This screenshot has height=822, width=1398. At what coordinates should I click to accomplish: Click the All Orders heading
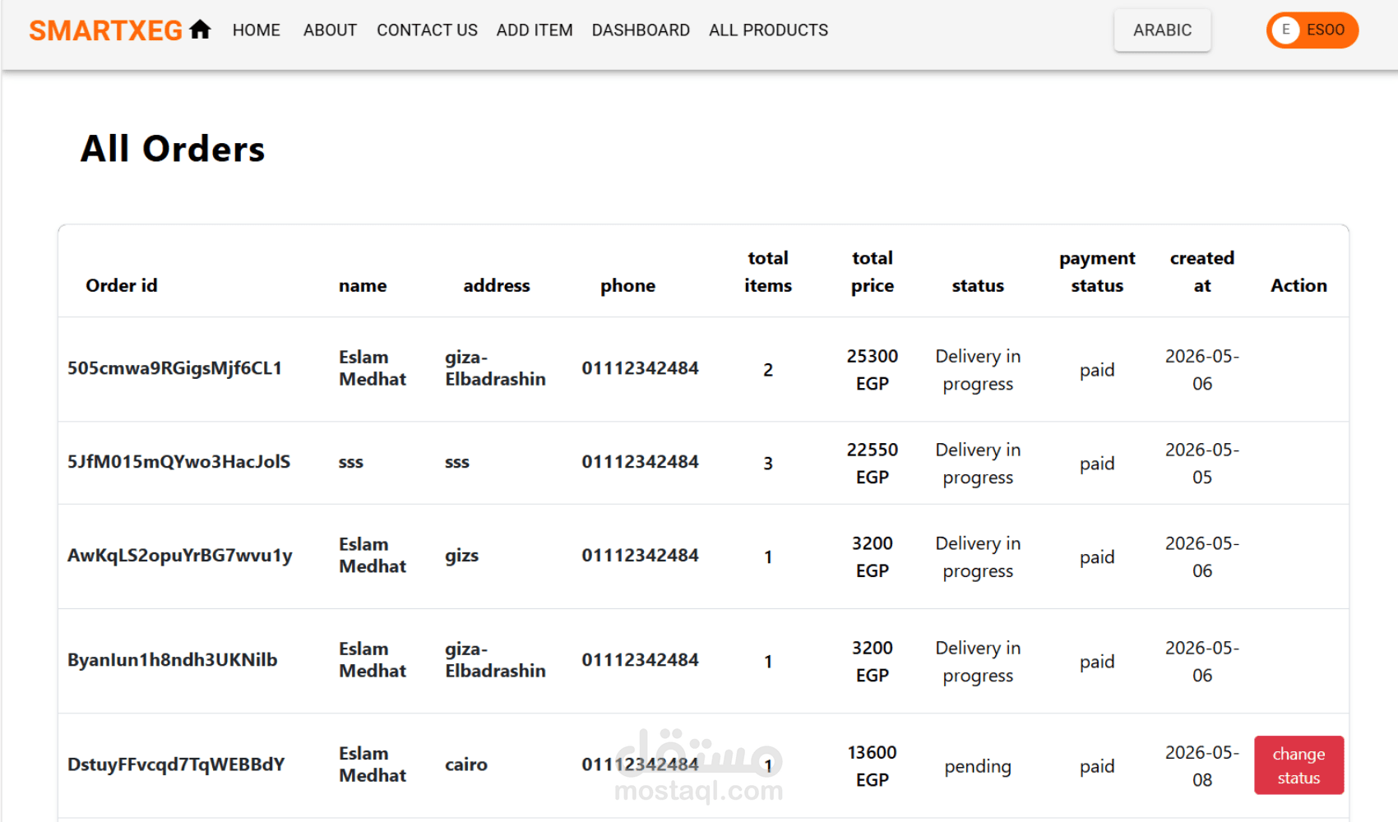tap(173, 149)
